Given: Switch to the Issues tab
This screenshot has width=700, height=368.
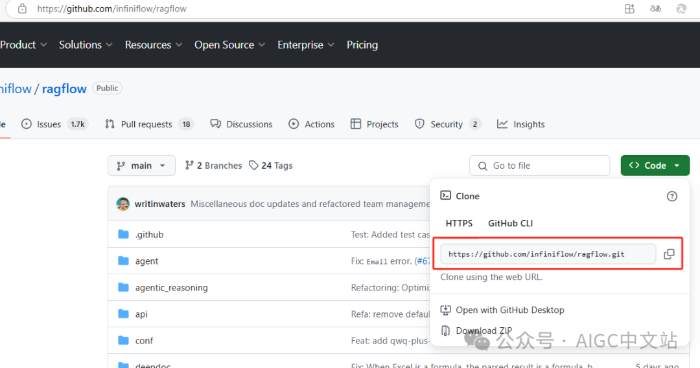Looking at the screenshot, I should click(x=54, y=124).
